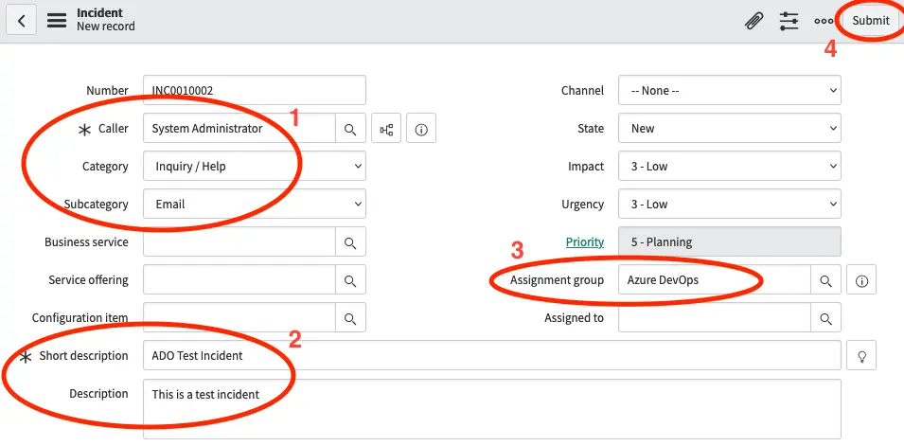
Task: Click the lightbulb suggestion icon
Action: [x=861, y=356]
